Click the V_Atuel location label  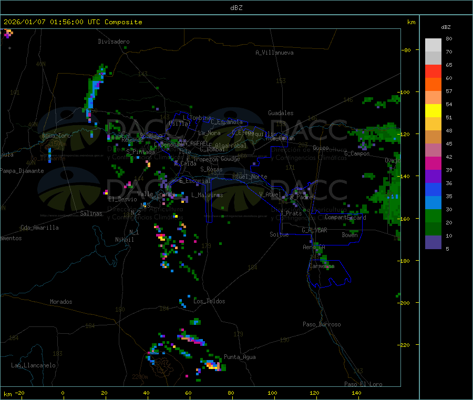tap(270, 194)
